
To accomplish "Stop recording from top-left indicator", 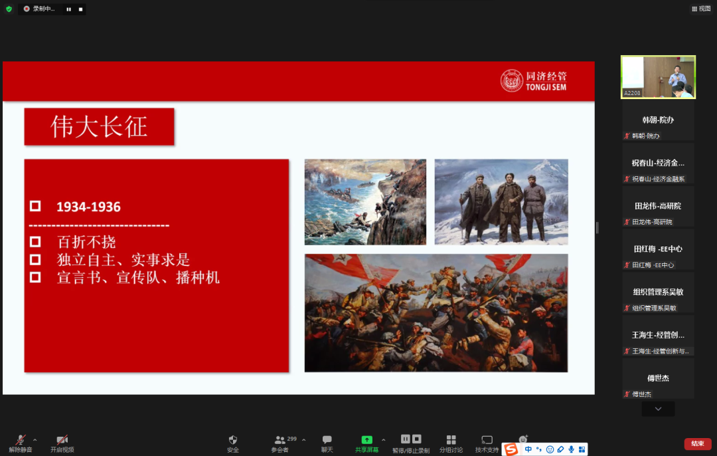I will pyautogui.click(x=80, y=9).
